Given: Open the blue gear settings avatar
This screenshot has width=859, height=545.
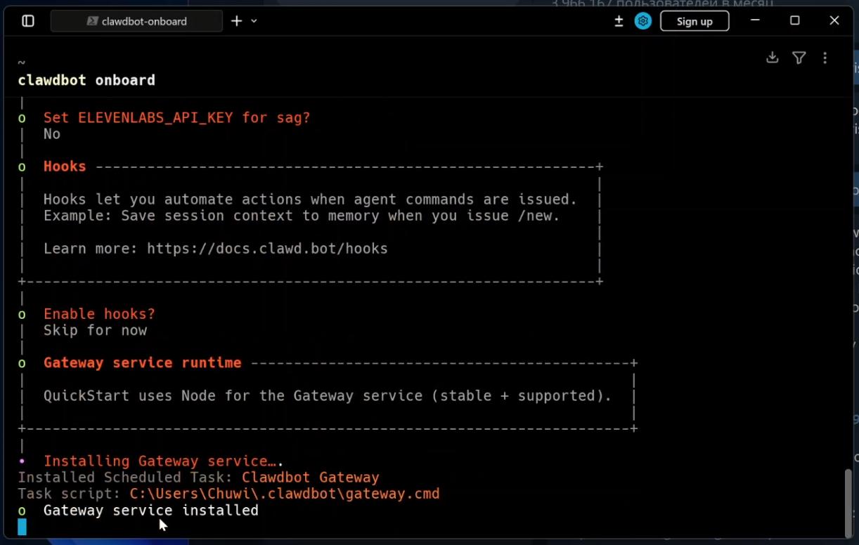Looking at the screenshot, I should tap(642, 21).
